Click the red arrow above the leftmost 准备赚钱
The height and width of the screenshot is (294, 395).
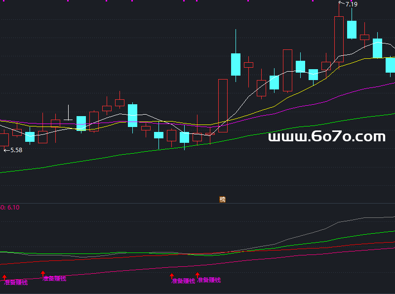point(5,277)
